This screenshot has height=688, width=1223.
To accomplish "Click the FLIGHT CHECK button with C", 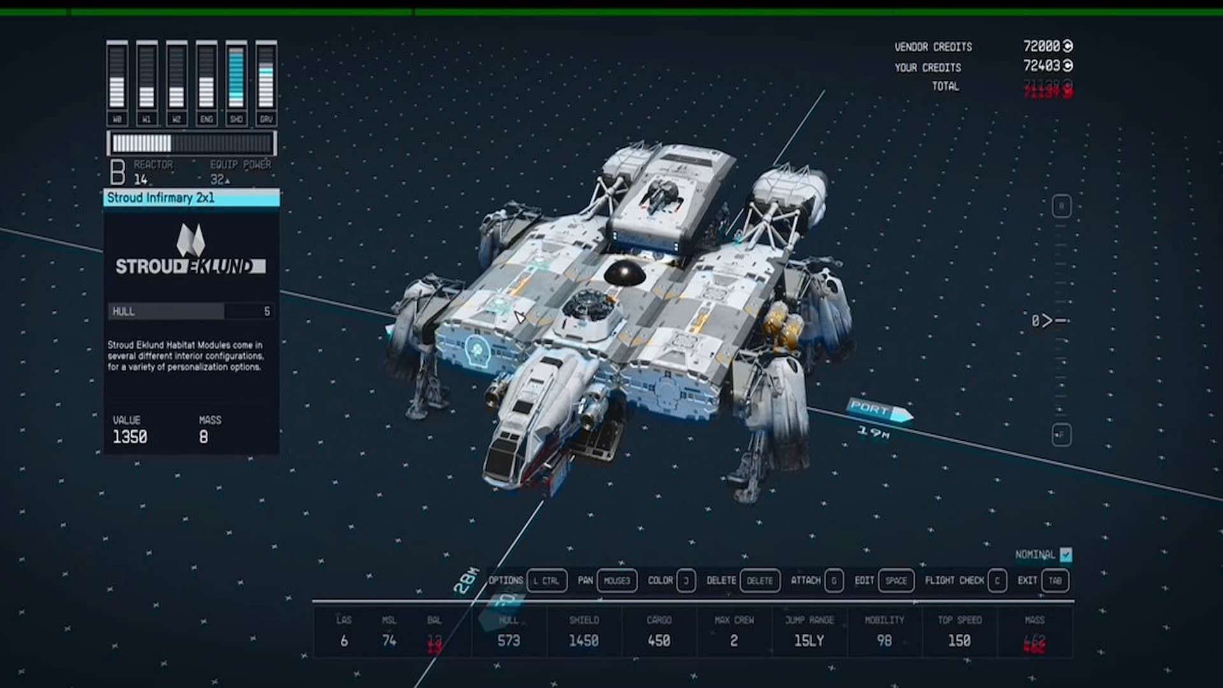I will pyautogui.click(x=964, y=580).
